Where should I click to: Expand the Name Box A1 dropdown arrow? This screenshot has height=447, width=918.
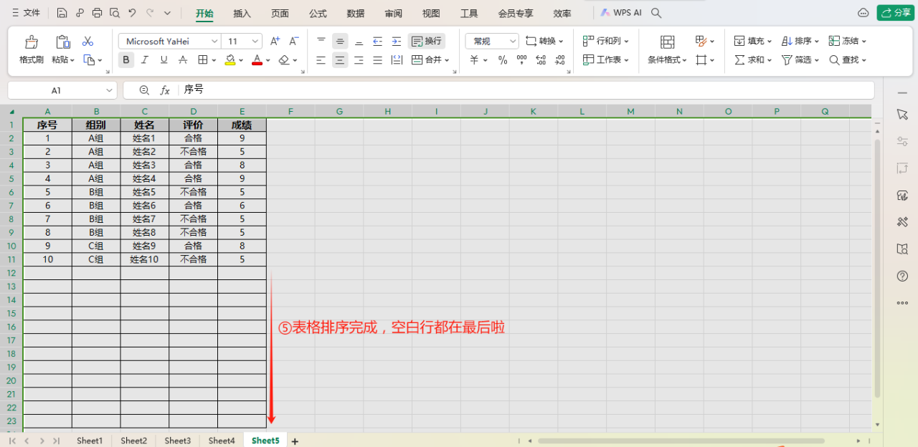109,90
